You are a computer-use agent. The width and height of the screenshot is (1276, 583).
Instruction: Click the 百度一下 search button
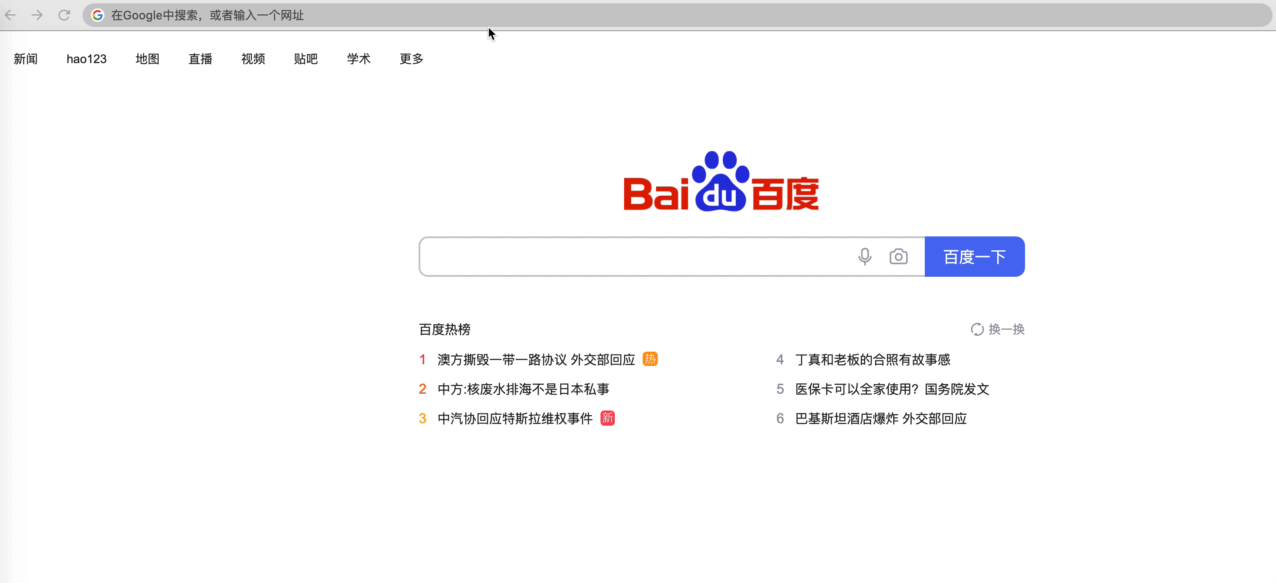(x=974, y=256)
